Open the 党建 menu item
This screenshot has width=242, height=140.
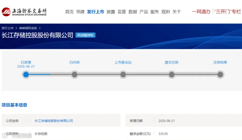point(80,12)
